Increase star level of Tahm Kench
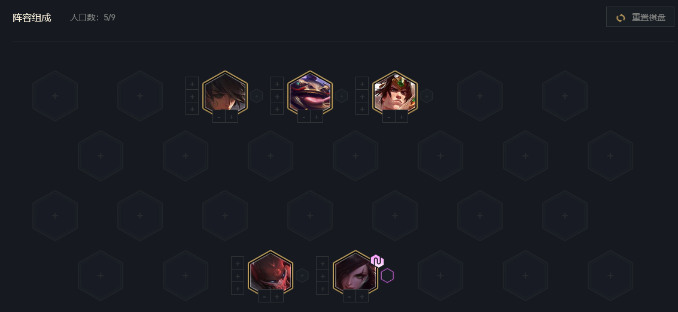This screenshot has width=678, height=312. (x=317, y=116)
